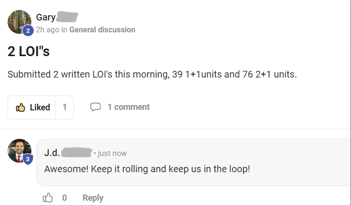The image size is (351, 205).
Task: Click Gary's name in the post header
Action: click(x=46, y=17)
